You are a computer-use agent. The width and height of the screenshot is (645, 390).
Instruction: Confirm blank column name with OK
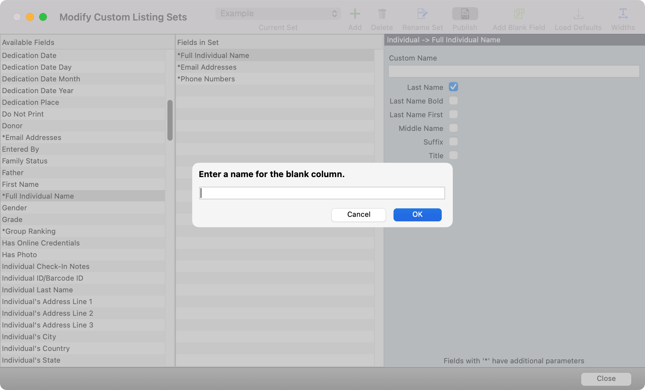tap(417, 215)
